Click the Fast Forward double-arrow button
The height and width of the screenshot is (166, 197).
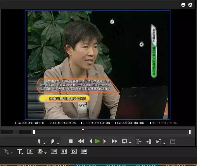click(115, 141)
